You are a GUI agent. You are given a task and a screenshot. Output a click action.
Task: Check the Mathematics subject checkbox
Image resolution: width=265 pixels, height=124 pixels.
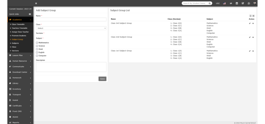tap(37, 43)
